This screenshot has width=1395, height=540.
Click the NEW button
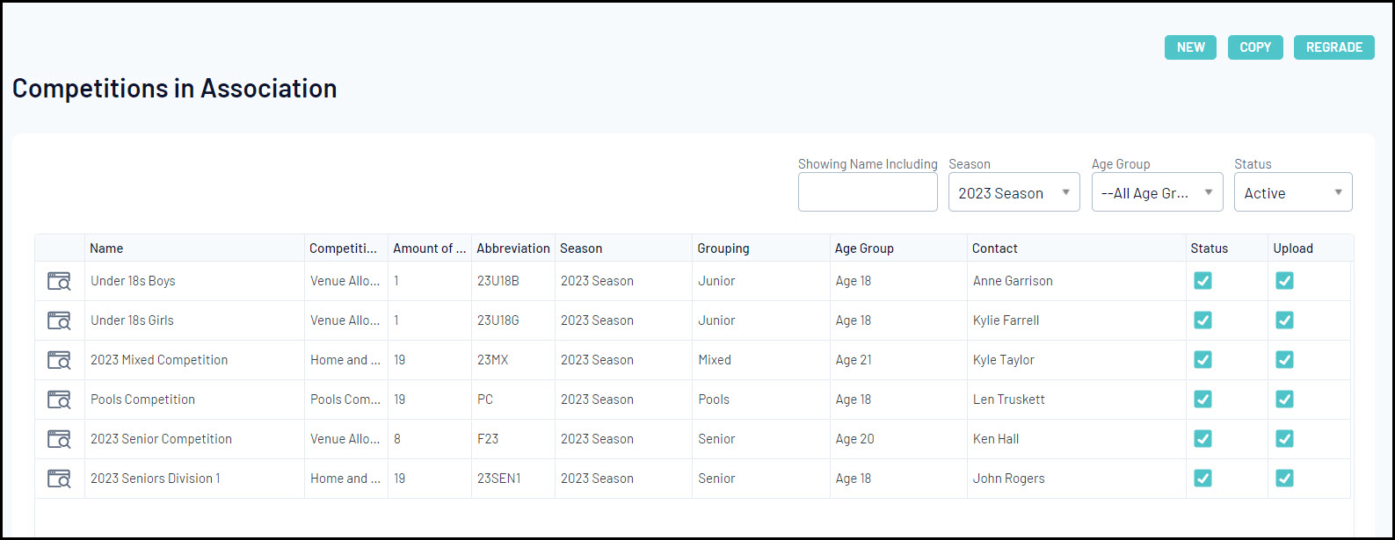(1190, 47)
